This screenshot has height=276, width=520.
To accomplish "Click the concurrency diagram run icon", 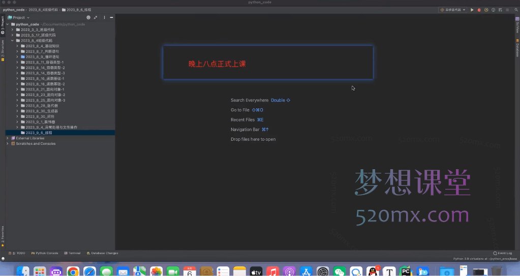I will click(x=500, y=10).
